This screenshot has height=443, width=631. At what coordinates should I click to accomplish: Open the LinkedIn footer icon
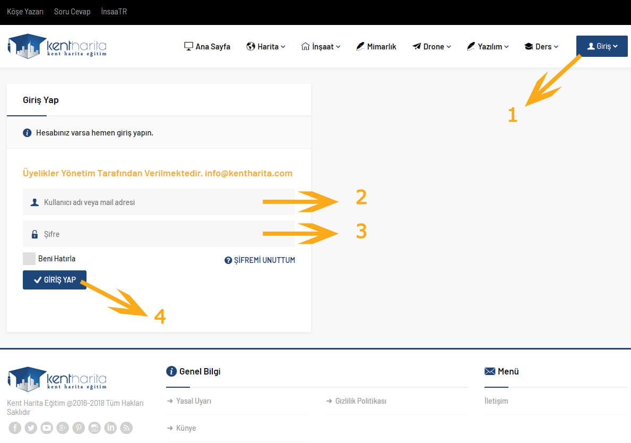pos(110,428)
